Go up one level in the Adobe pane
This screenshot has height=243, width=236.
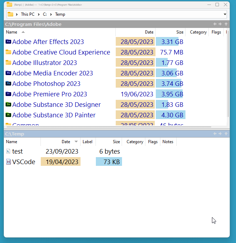226,24
